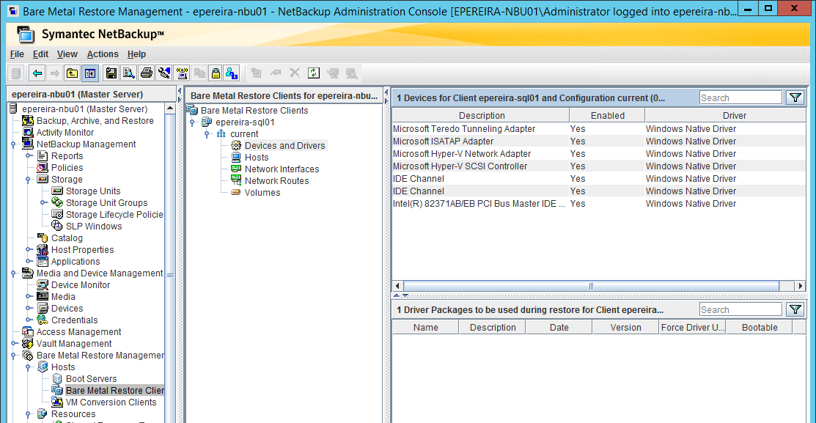Viewport: 816px width, 423px height.
Task: Sort devices by Enabled column header
Action: point(607,116)
